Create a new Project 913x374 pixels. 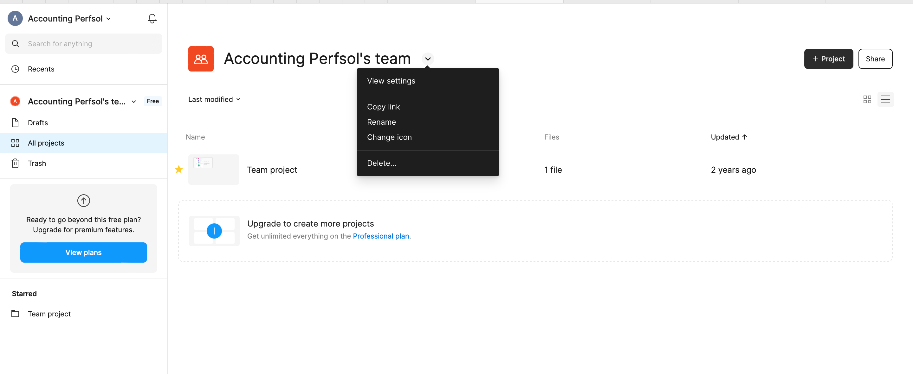[x=828, y=59]
